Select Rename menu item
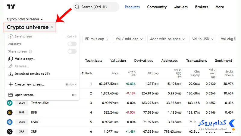Image resolution: width=241 pixels, height=136 pixels. click(x=42, y=66)
